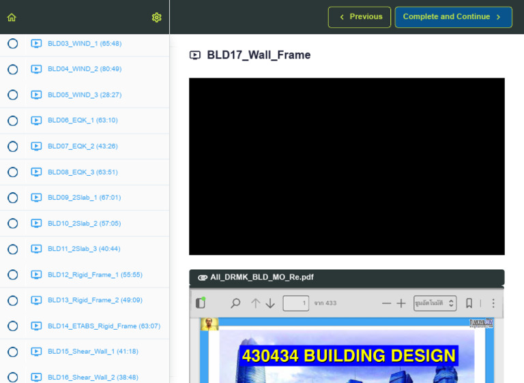Click video icon for BLD10_2Slab_2
Image resolution: width=524 pixels, height=383 pixels.
[x=36, y=224]
